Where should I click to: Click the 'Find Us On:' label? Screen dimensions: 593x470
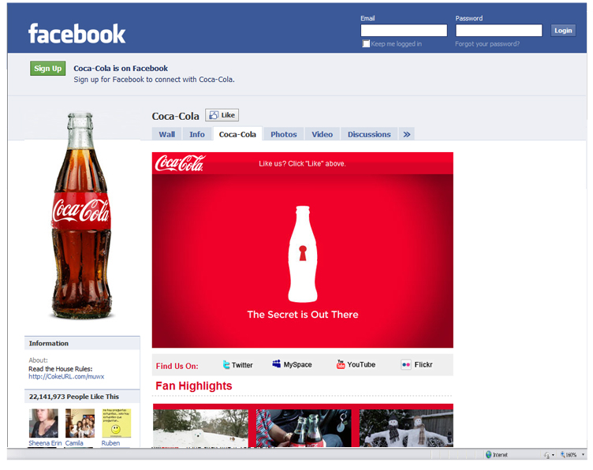(x=177, y=366)
